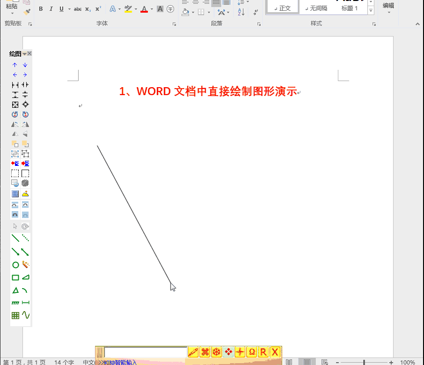The width and height of the screenshot is (424, 365).
Task: Toggle strikethrough formatting
Action: (x=78, y=9)
